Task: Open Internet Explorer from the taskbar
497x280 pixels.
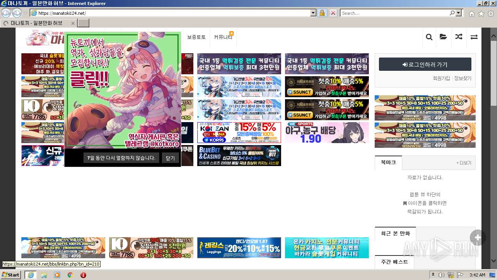Action: click(30, 275)
